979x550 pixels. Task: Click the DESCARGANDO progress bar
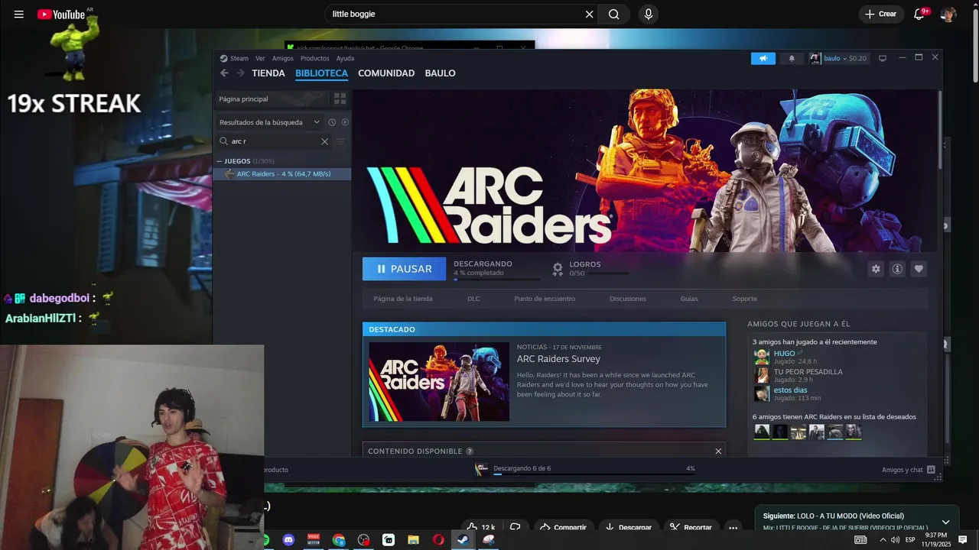(496, 280)
